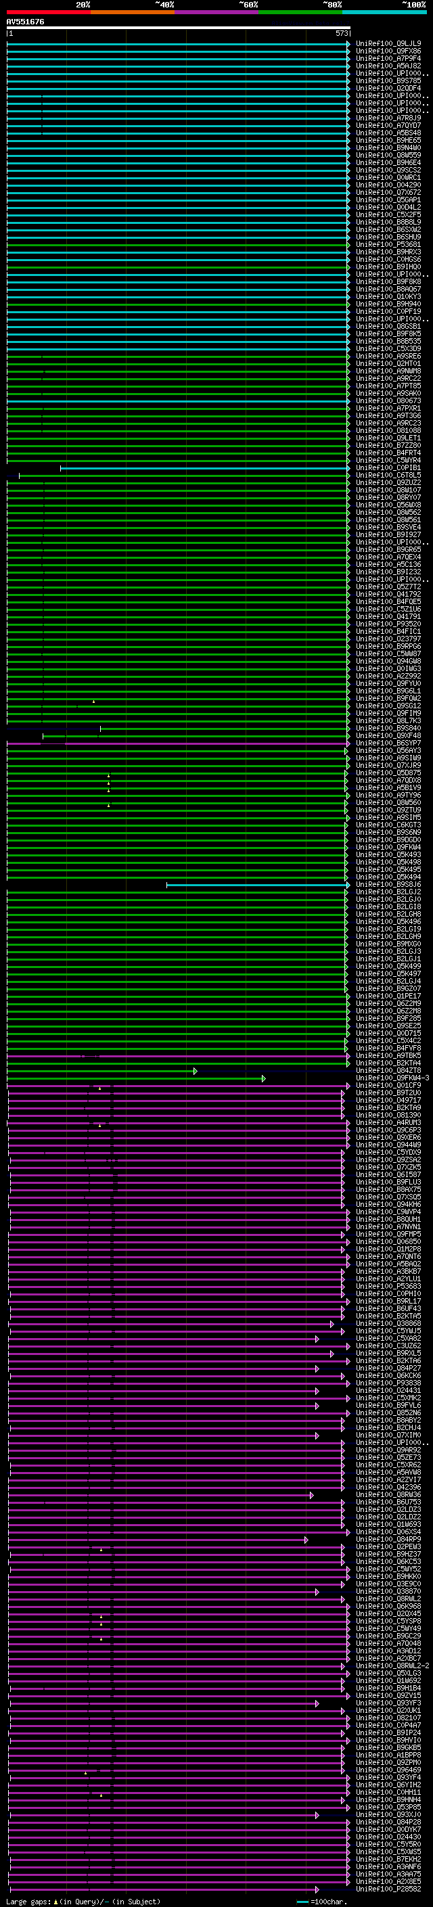Screen dimensions: 433x1907
Task: Select hit label UniRef100_Q9FX86
Action: click(x=388, y=51)
